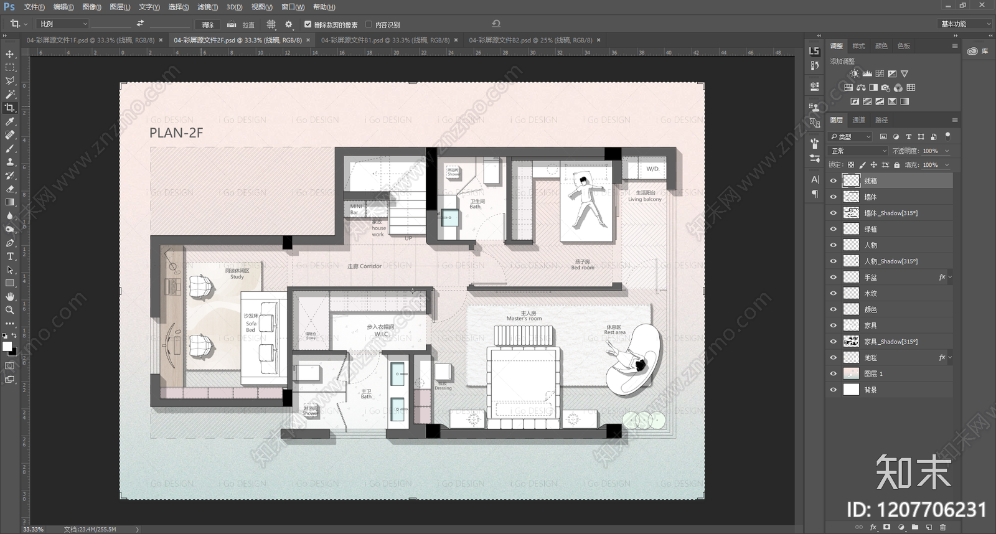This screenshot has width=996, height=534.
Task: Select the Eraser tool
Action: pos(10,189)
